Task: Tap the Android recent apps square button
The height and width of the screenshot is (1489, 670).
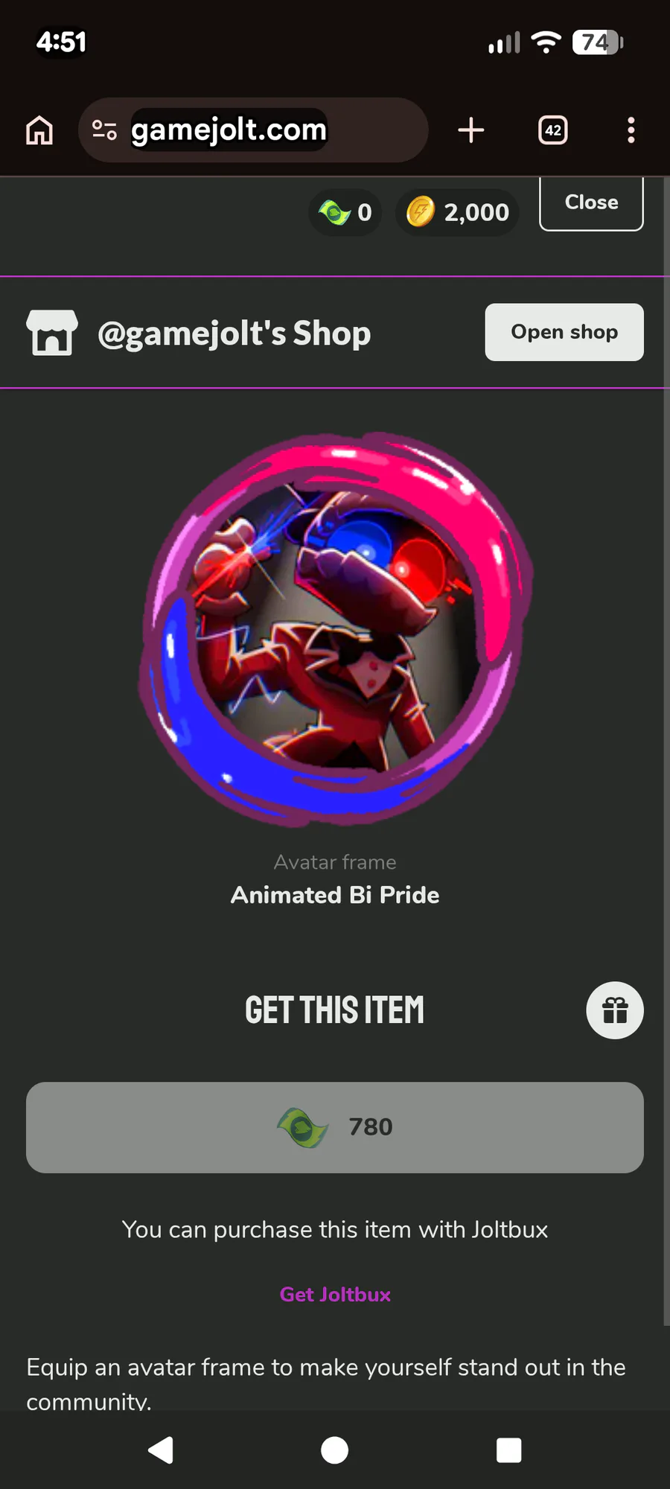Action: click(508, 1450)
